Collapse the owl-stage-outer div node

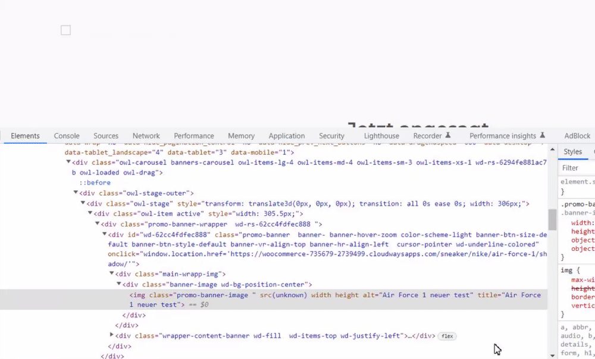(x=76, y=193)
